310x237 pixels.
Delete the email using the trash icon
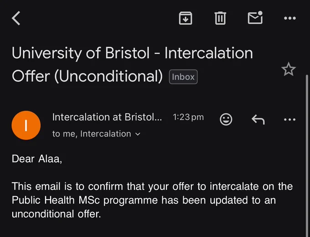pos(220,18)
